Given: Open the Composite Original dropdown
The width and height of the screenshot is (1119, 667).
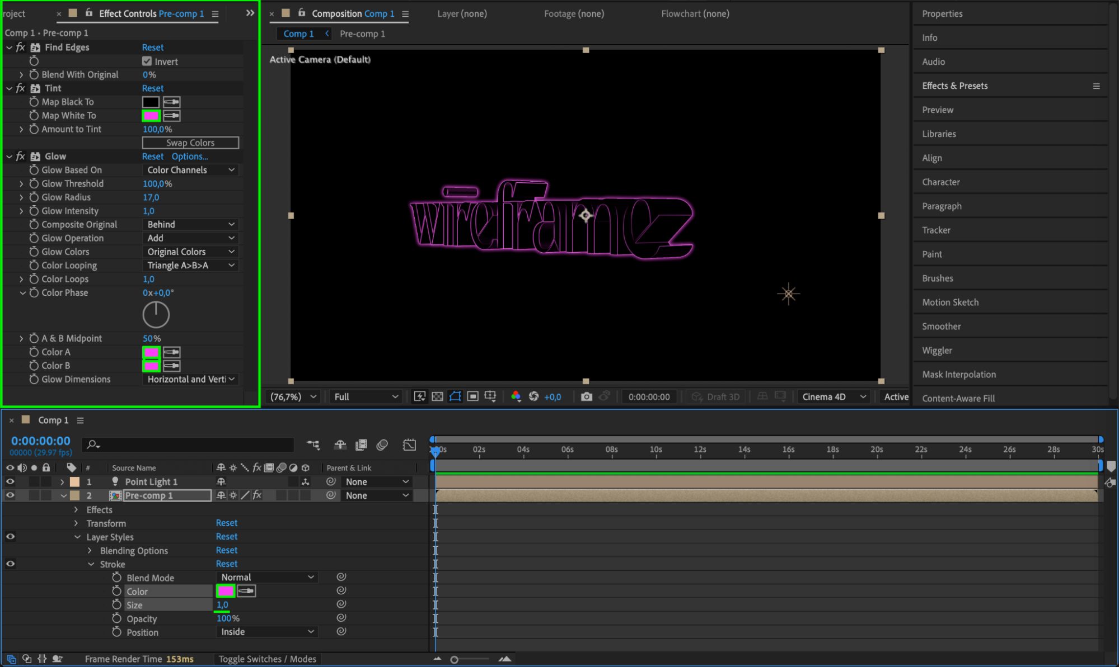Looking at the screenshot, I should (x=190, y=224).
